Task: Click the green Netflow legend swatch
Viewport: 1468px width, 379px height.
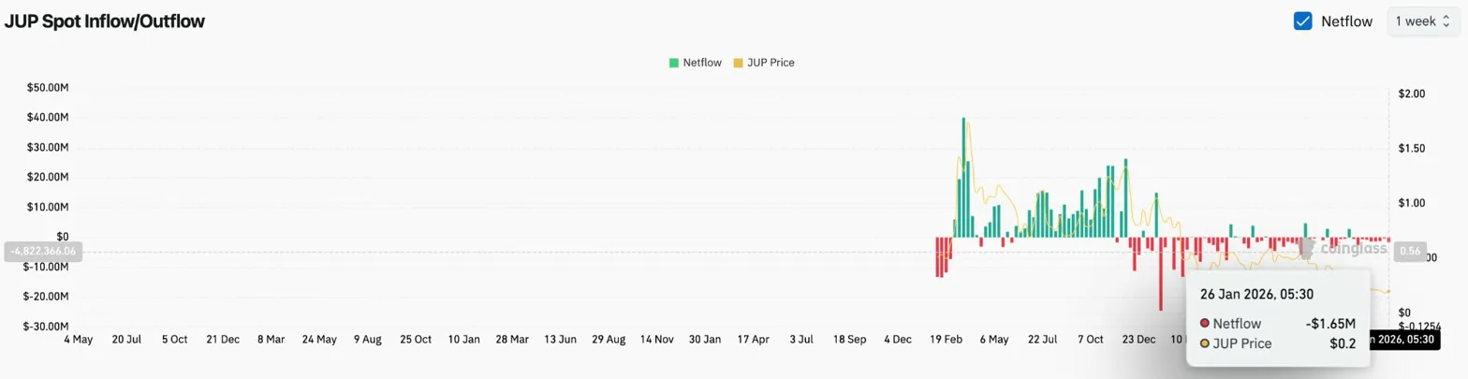Action: tap(674, 63)
